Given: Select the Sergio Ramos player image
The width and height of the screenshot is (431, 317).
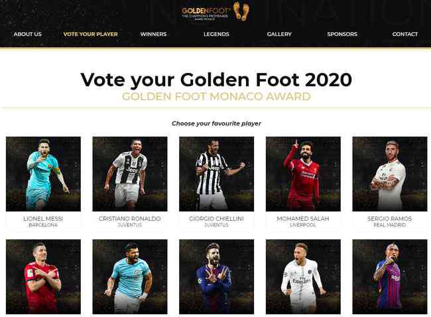Looking at the screenshot, I should click(x=390, y=174).
